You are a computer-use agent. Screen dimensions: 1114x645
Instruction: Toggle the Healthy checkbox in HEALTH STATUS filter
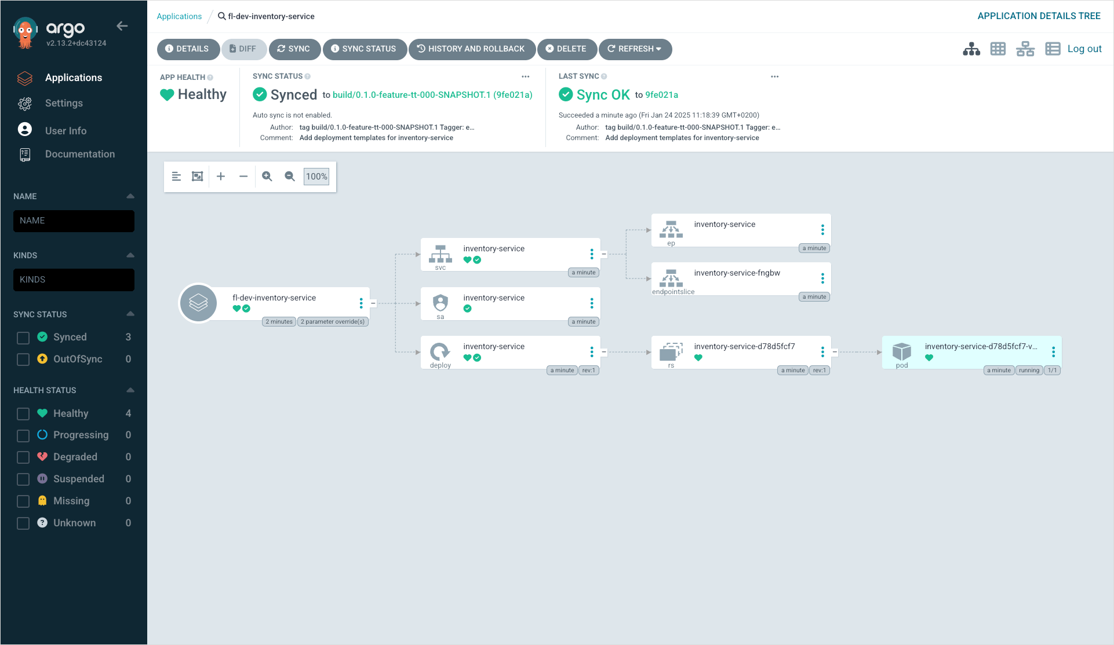pos(23,414)
